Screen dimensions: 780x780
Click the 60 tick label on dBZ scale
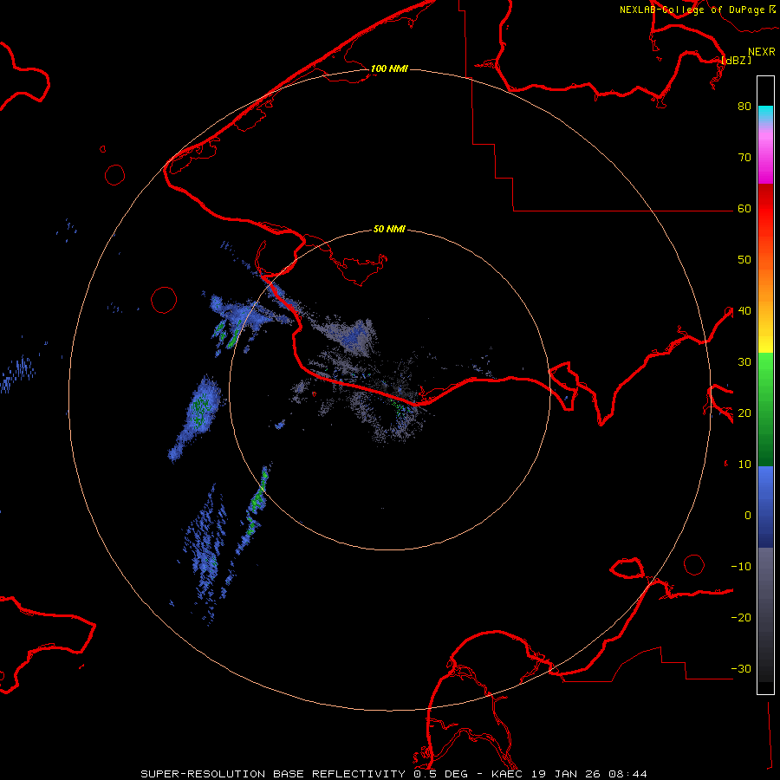coord(744,209)
